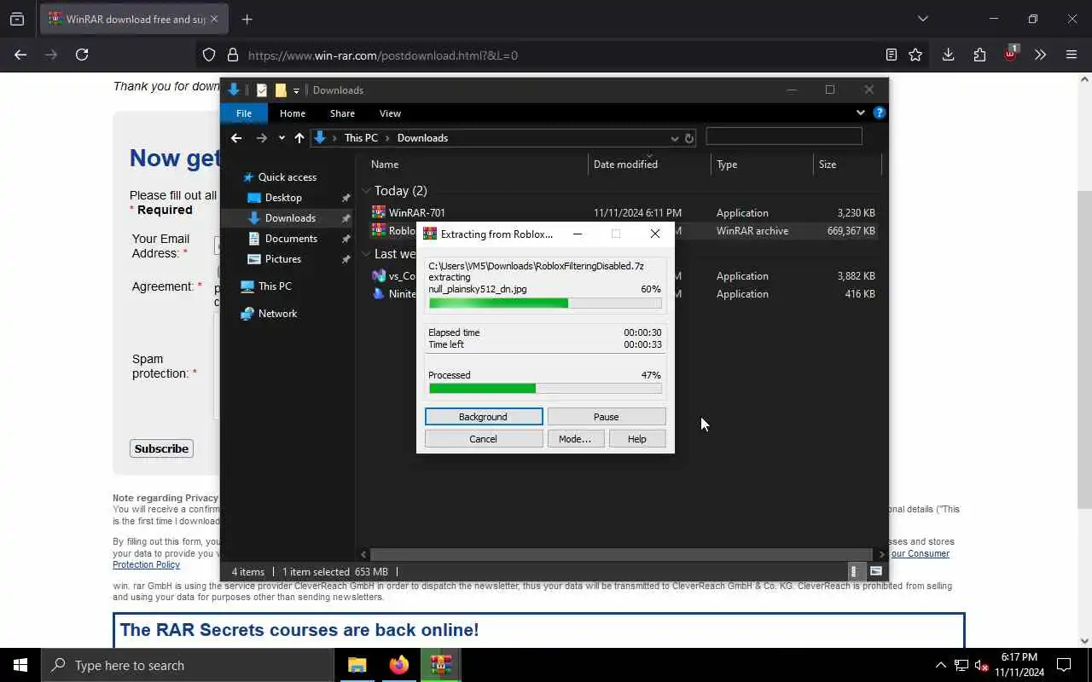Send extraction to background
Viewport: 1092px width, 682px height.
(483, 417)
